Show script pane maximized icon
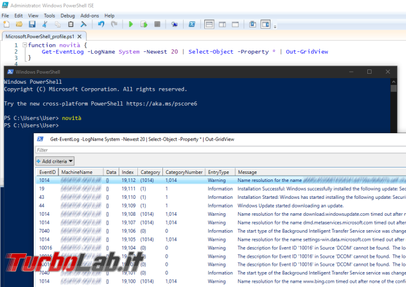The width and height of the screenshot is (406, 287). tap(235, 24)
